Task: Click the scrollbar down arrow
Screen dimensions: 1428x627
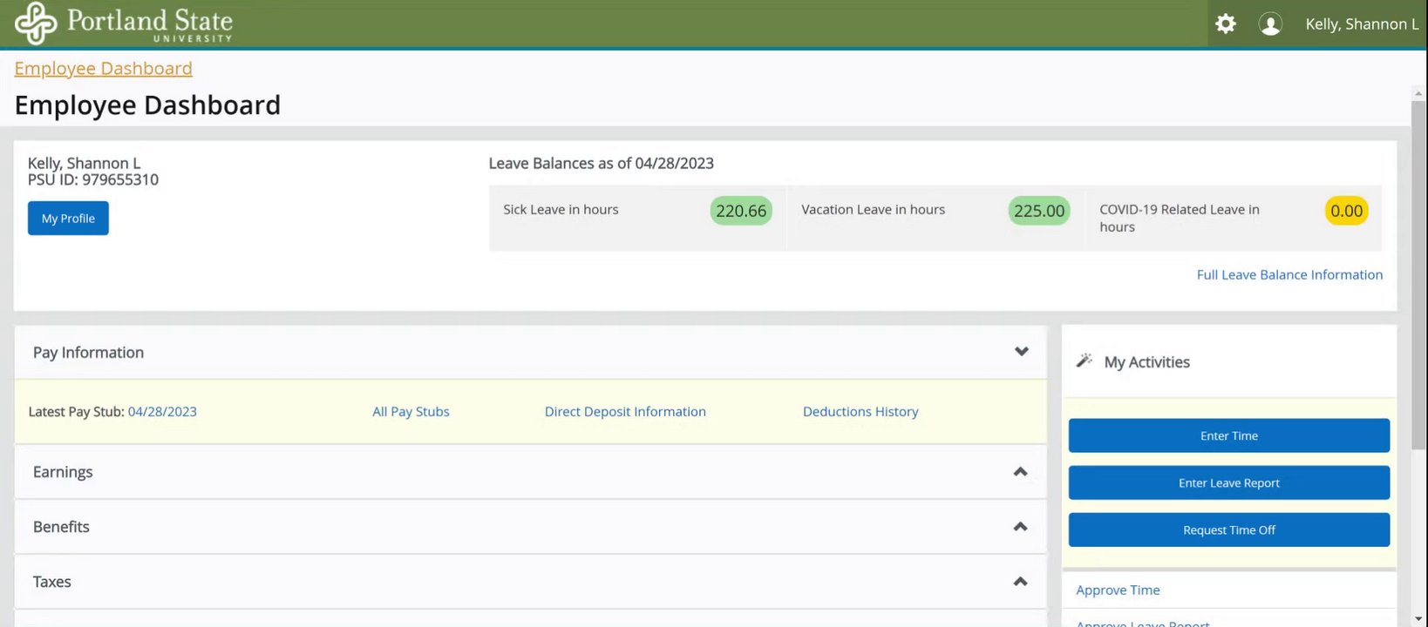Action: 1418,619
